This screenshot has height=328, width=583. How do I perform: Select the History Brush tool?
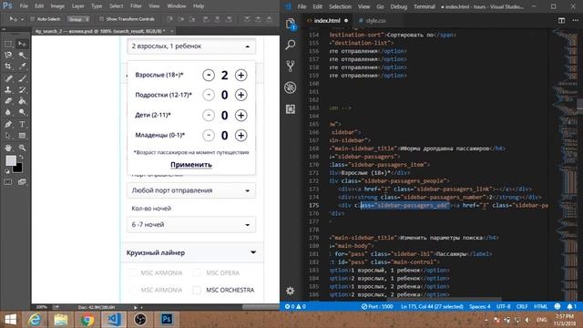click(x=22, y=89)
